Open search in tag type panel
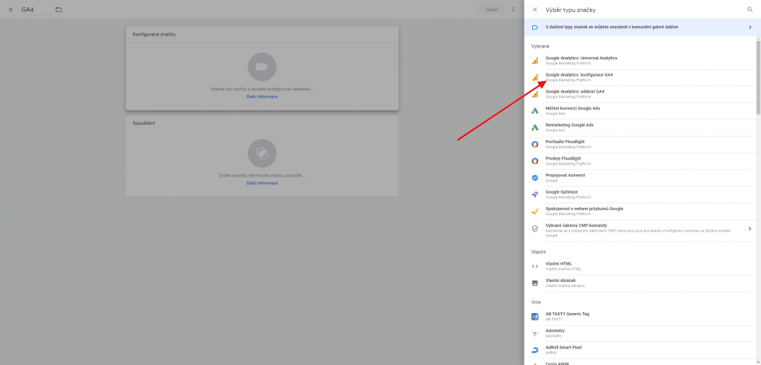Screen dimensions: 761x365 [750, 10]
